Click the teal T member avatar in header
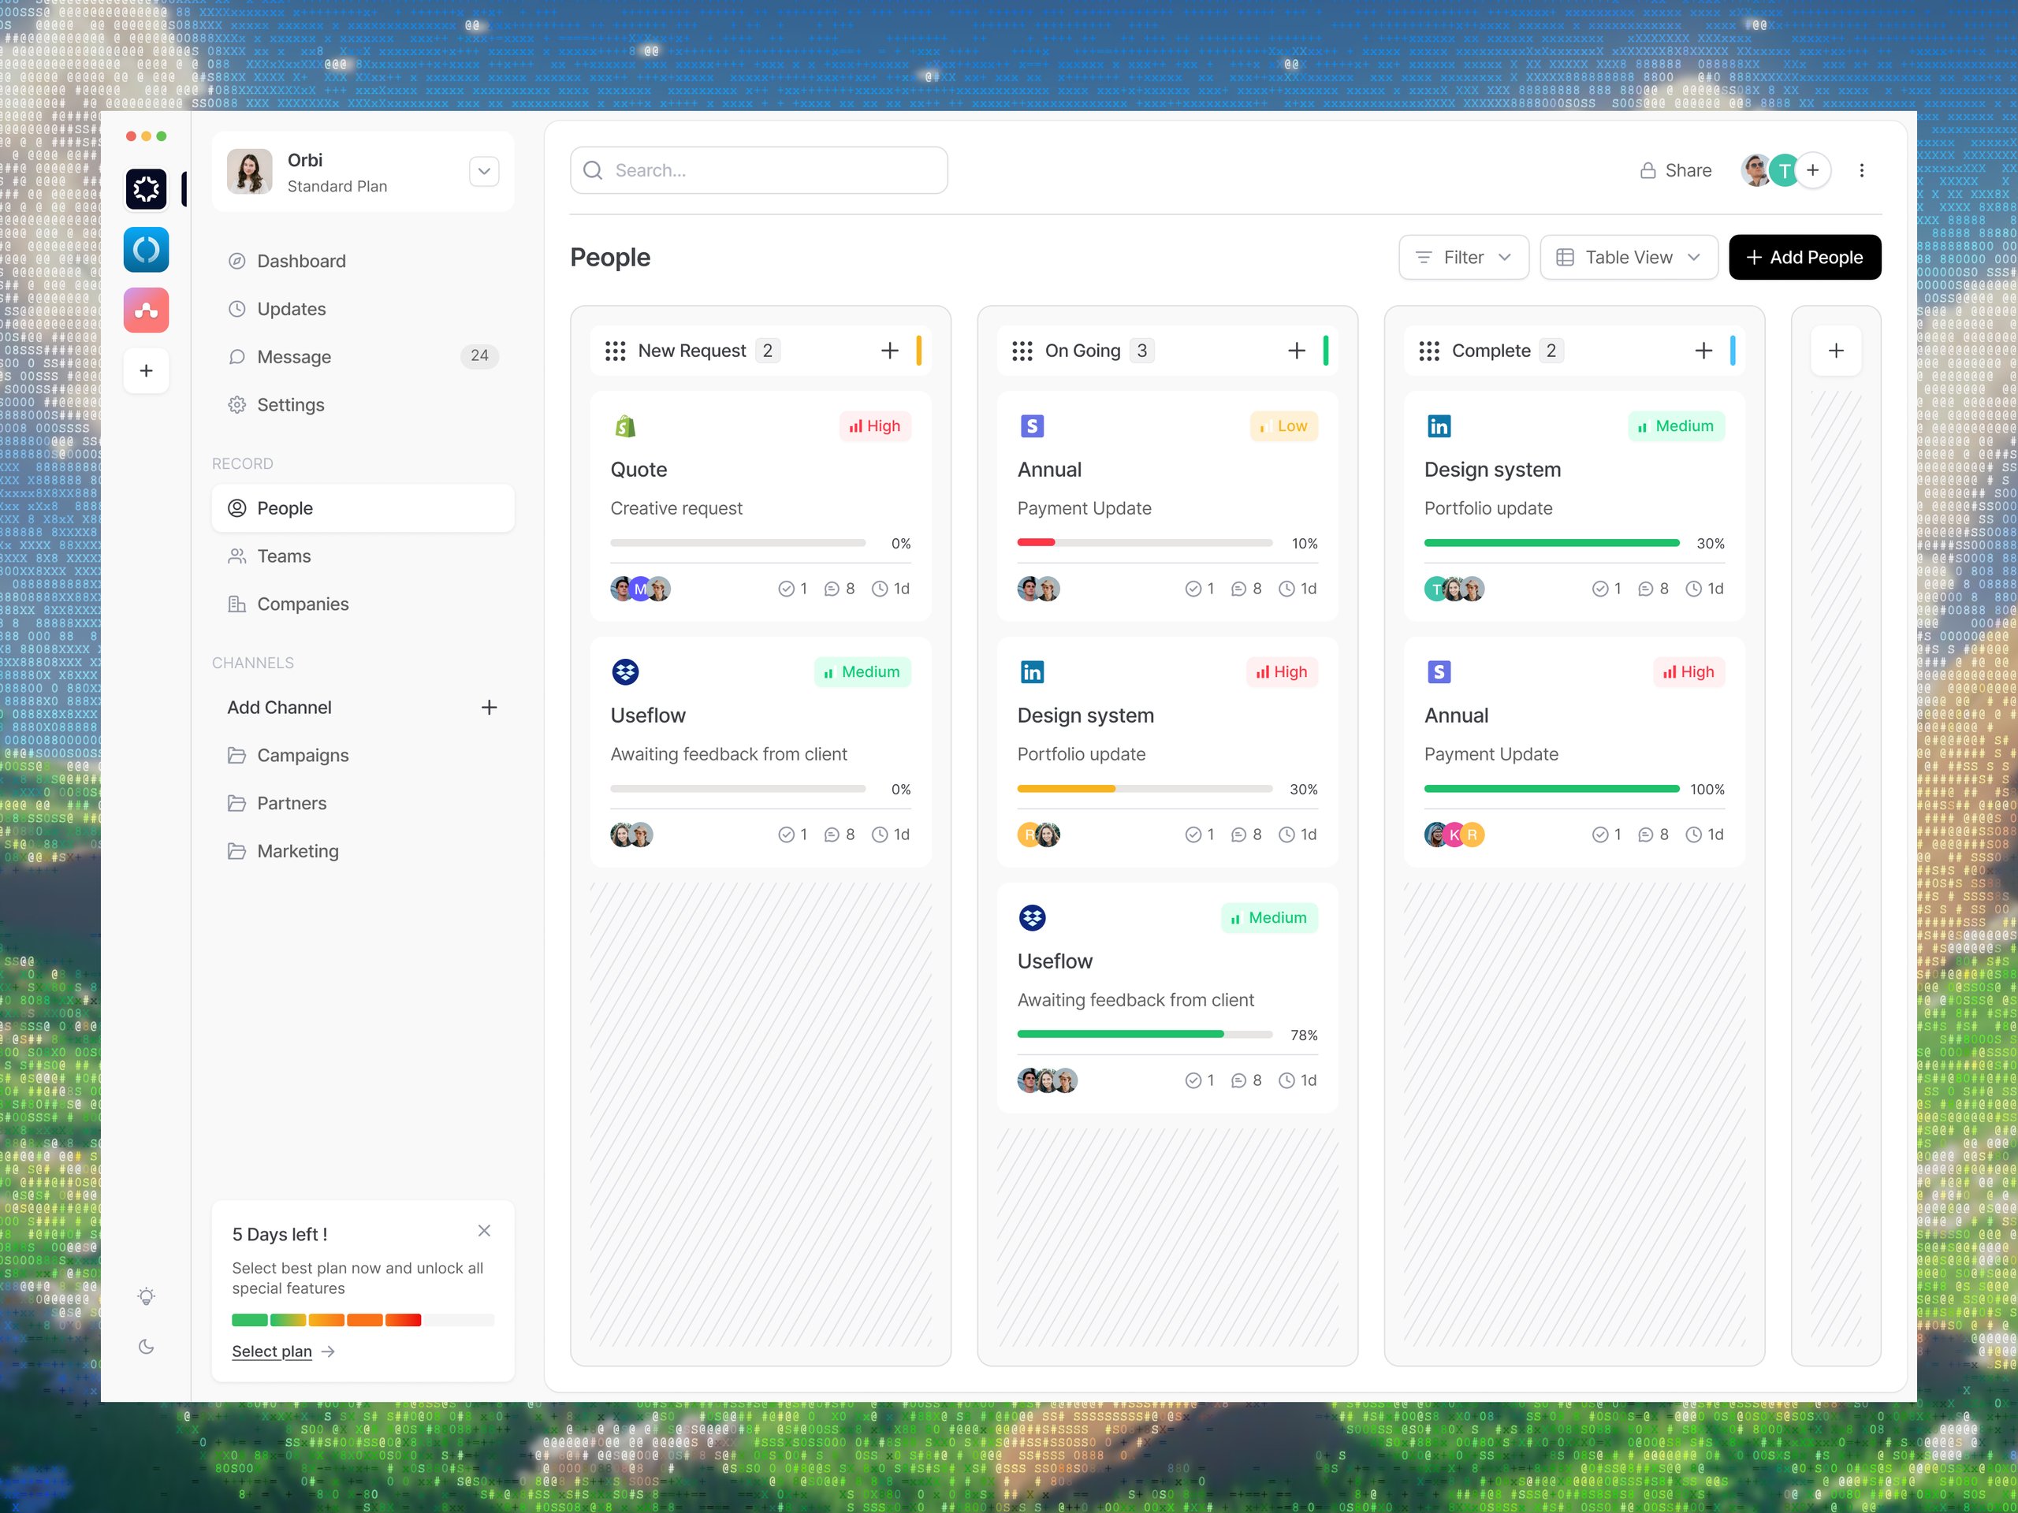Viewport: 2018px width, 1513px height. pyautogui.click(x=1784, y=170)
